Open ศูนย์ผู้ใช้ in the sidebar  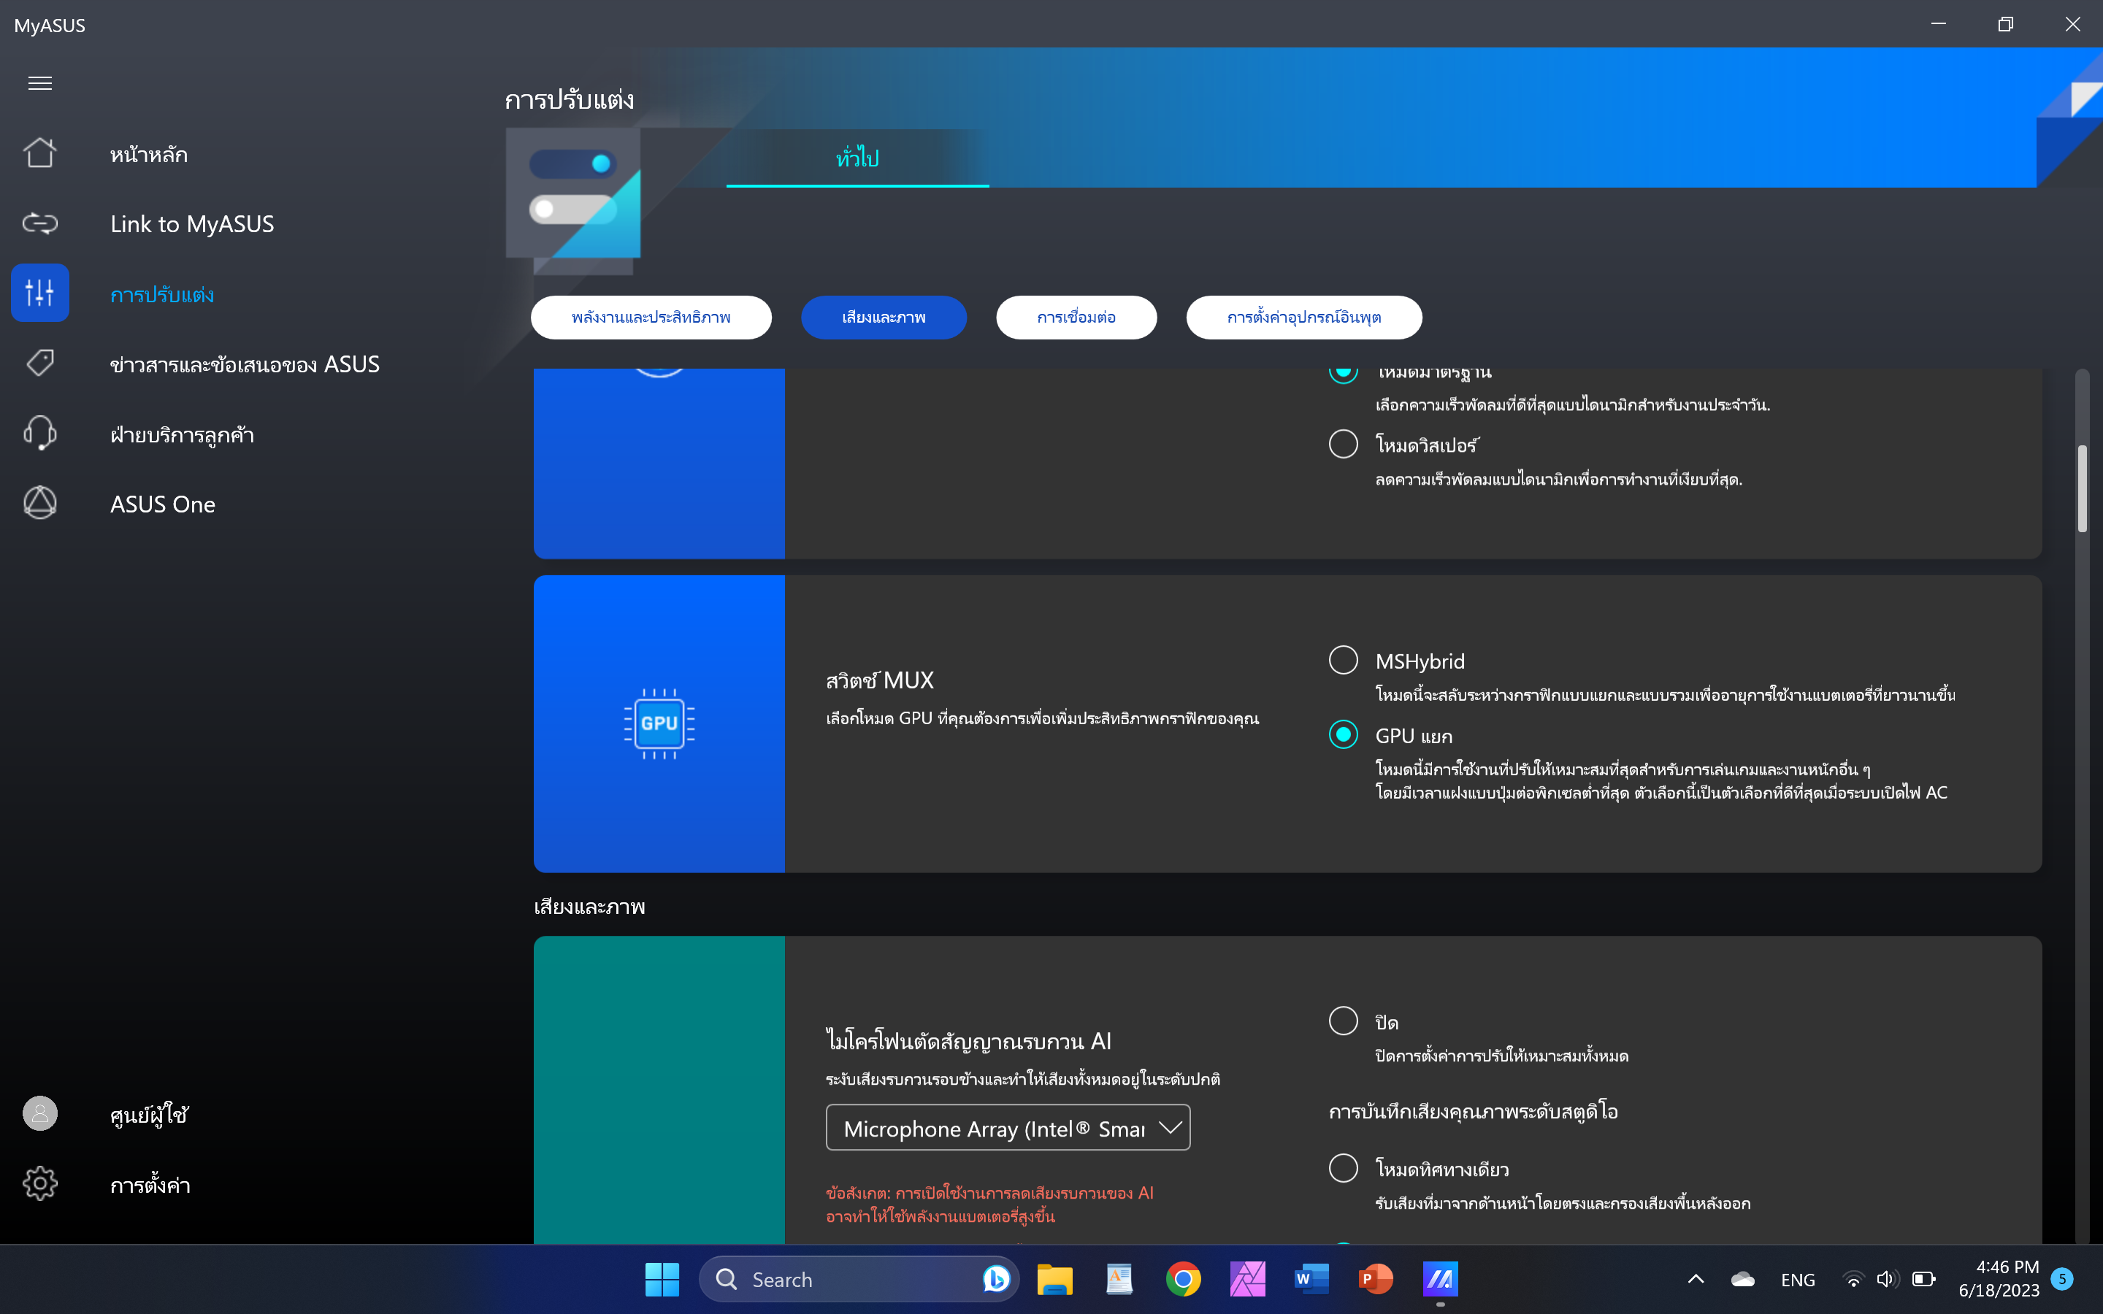click(149, 1114)
